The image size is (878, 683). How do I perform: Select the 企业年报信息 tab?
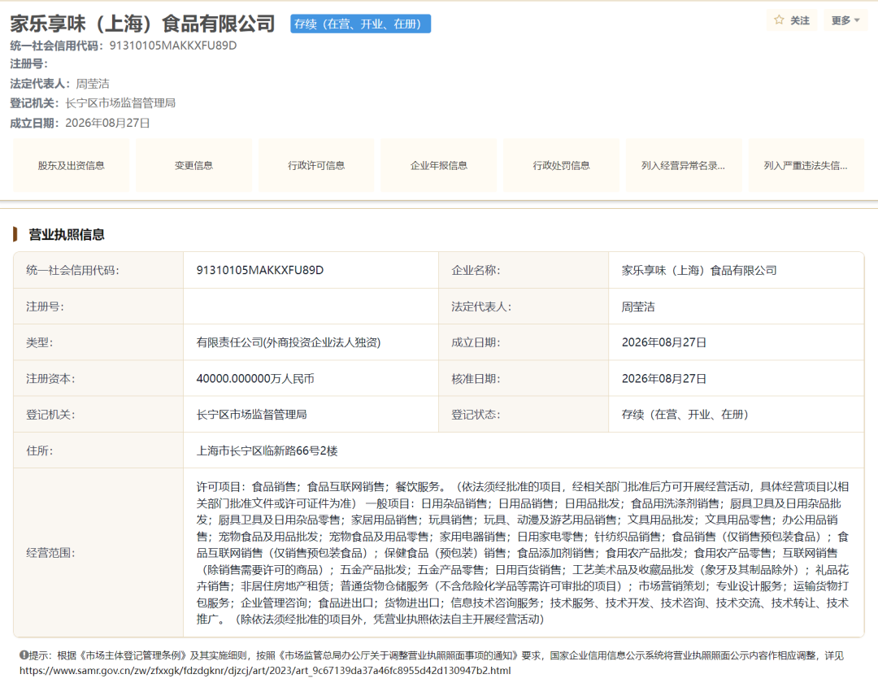pos(438,165)
